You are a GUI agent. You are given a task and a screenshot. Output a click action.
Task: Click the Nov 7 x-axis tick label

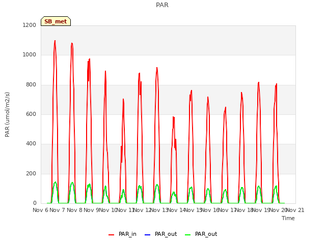click(58, 210)
